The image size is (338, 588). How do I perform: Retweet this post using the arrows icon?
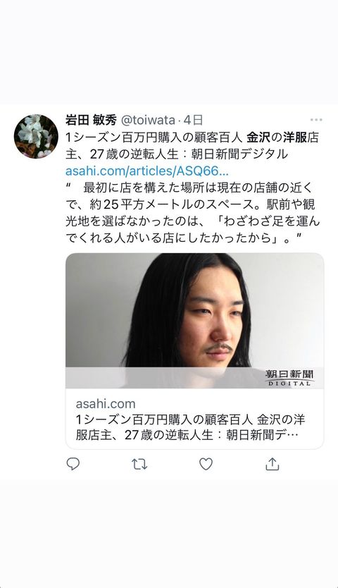(139, 464)
